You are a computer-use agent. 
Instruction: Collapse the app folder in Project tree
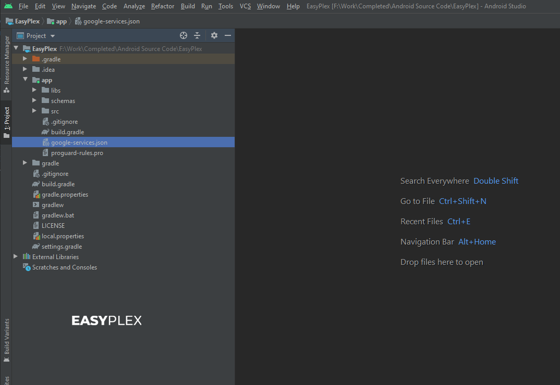point(25,80)
